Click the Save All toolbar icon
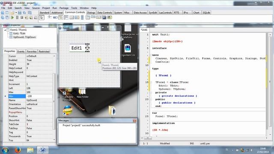This screenshot has height=154, width=274. [24, 12]
